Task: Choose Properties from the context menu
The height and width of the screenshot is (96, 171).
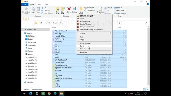Action: pyautogui.click(x=94, y=52)
